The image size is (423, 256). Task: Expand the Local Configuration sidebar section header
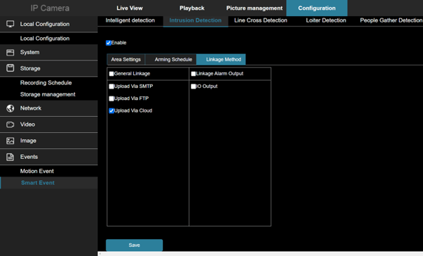click(49, 24)
